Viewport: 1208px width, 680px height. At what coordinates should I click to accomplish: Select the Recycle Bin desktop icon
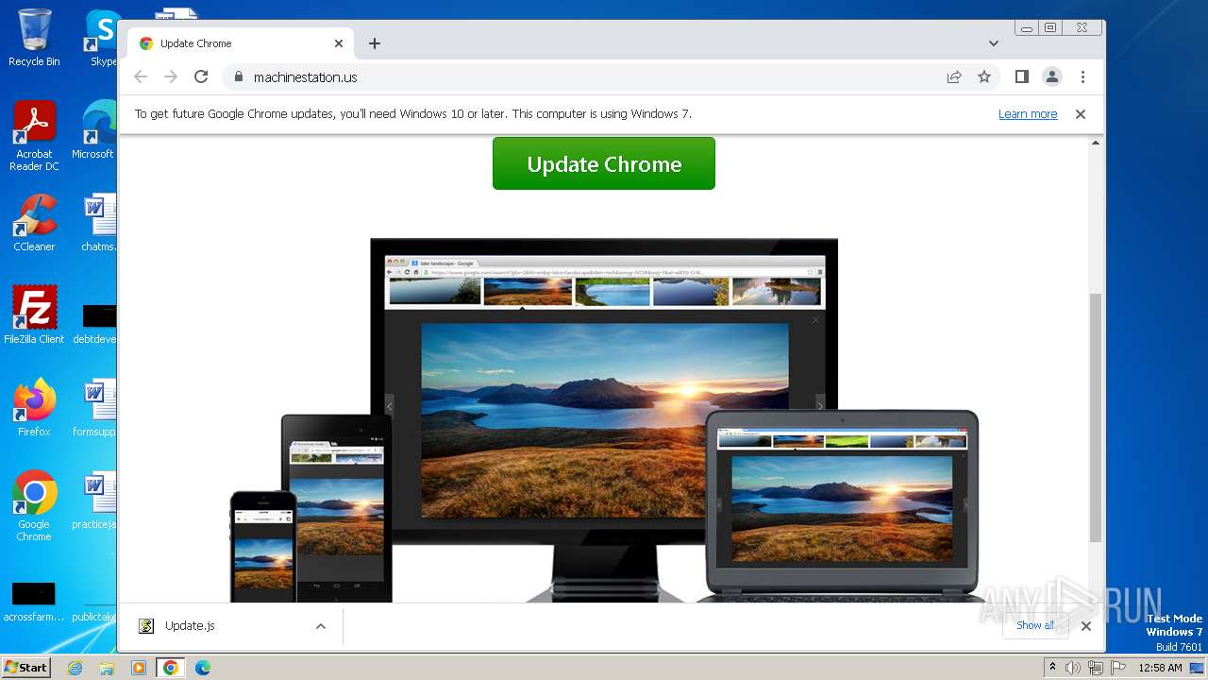[x=34, y=38]
